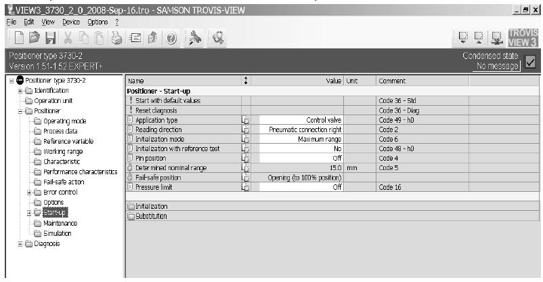Collapse the Positioner tree node
543x282 pixels.
pos(20,111)
